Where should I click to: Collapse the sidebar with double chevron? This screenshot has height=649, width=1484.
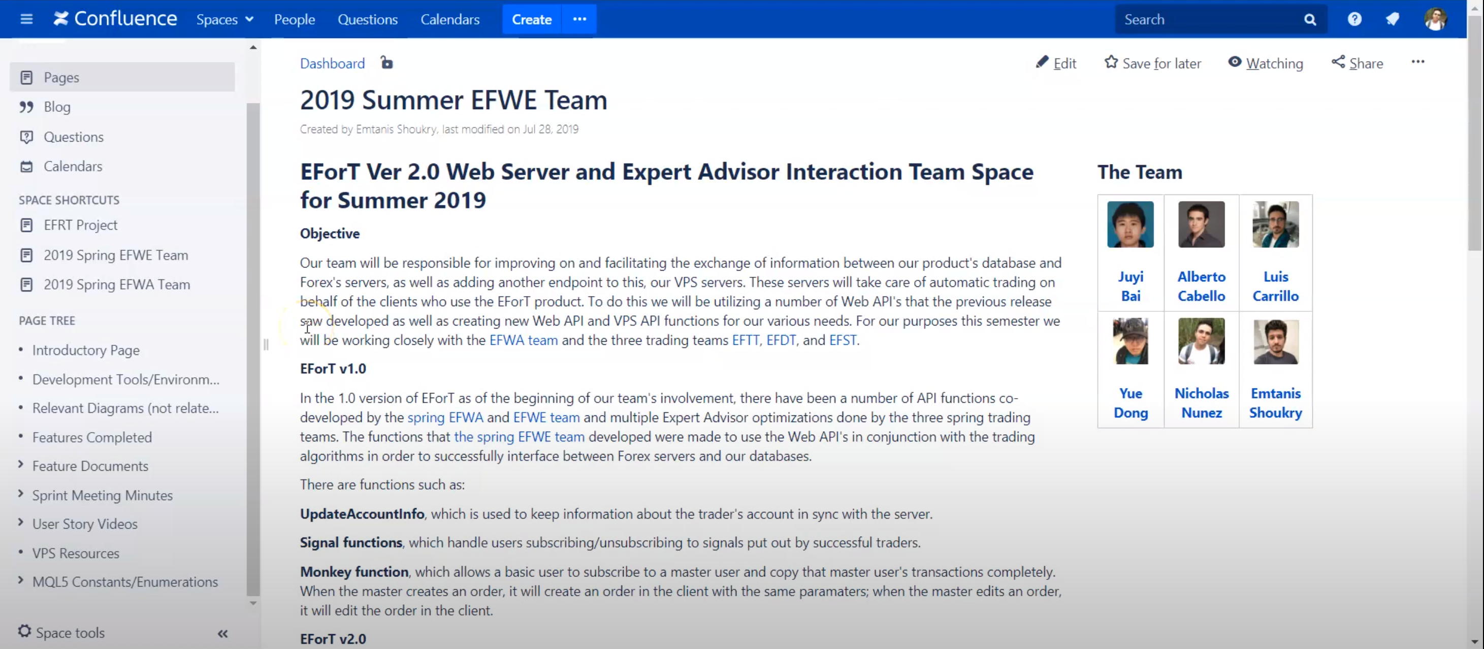click(x=223, y=633)
